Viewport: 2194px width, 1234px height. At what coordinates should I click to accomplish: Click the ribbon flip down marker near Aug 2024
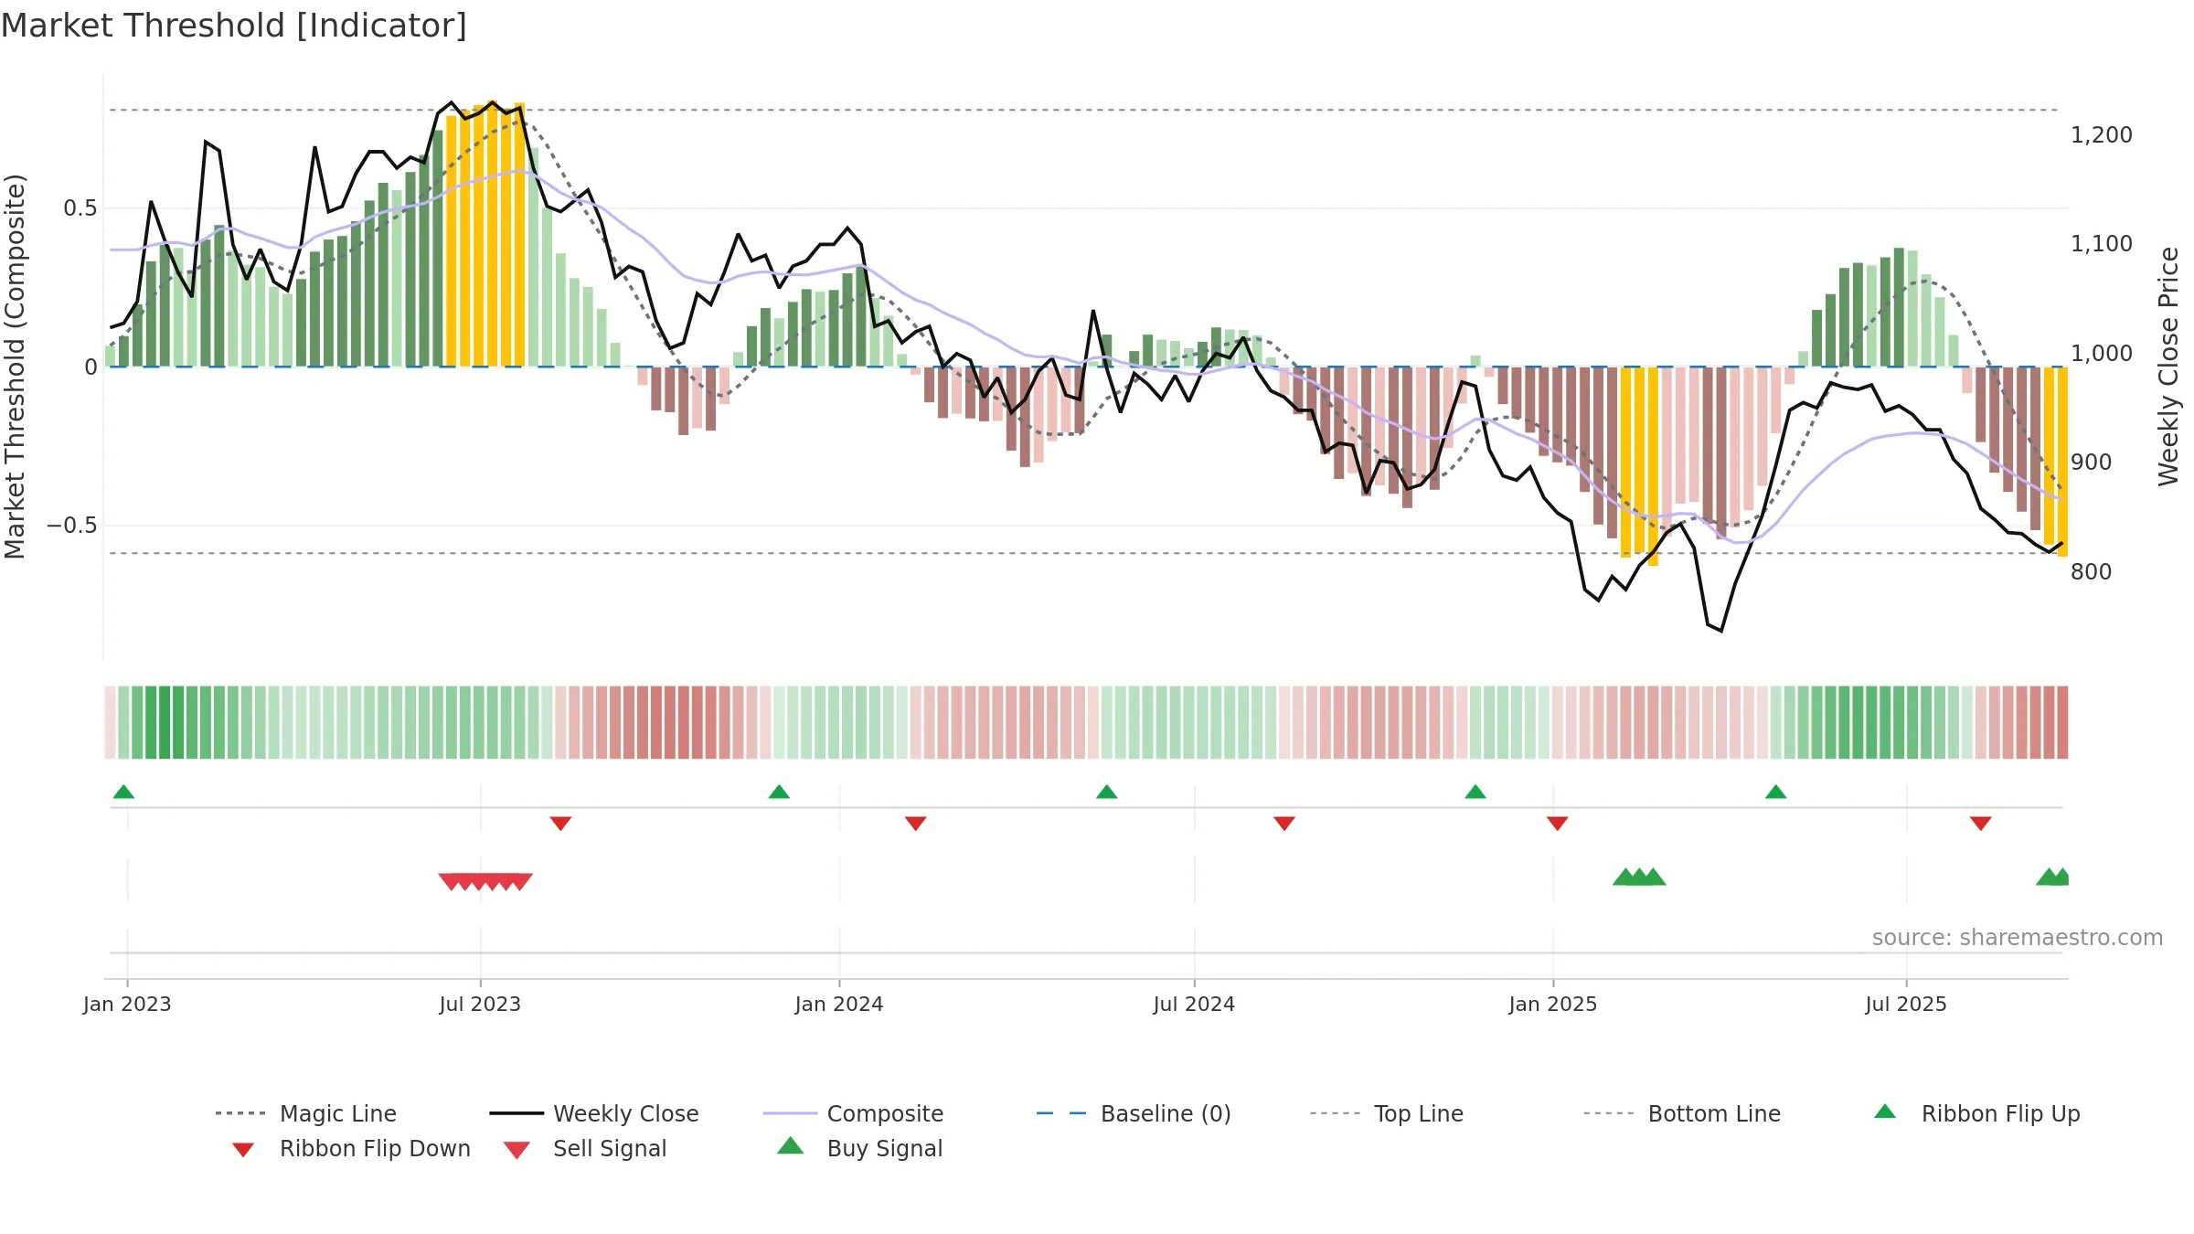click(x=1284, y=824)
